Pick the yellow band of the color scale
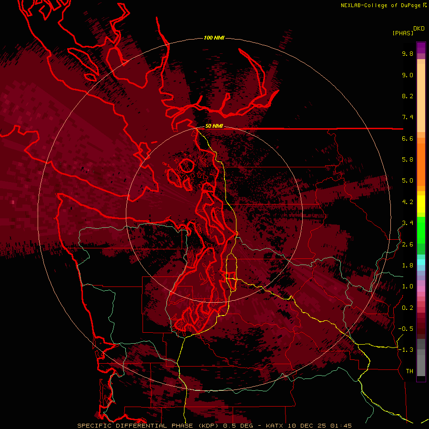Image resolution: width=429 pixels, height=429 pixels. 421,204
